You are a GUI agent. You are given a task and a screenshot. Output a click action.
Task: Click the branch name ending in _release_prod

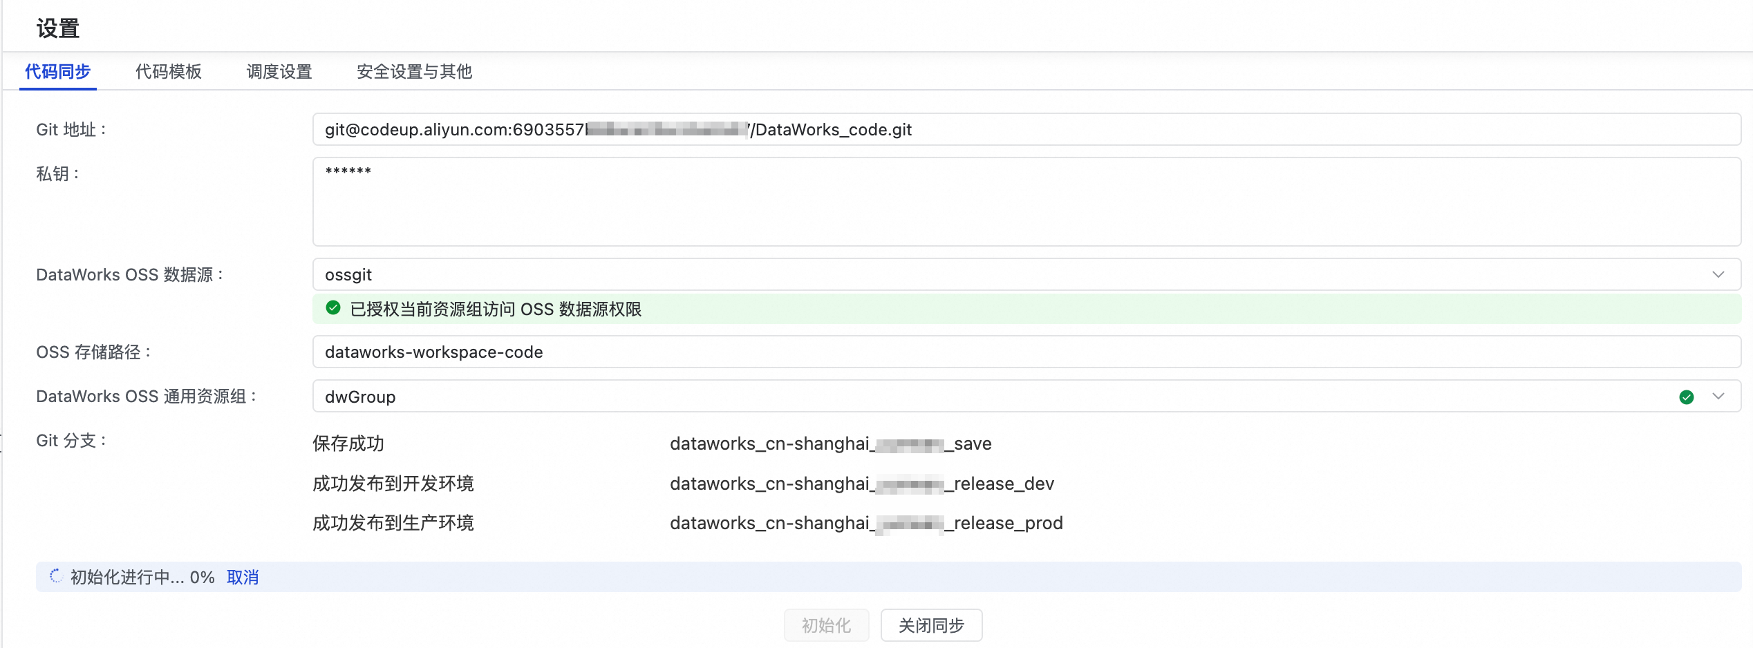(x=866, y=523)
